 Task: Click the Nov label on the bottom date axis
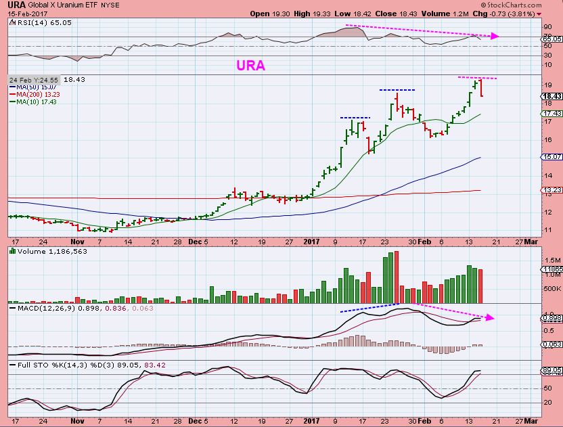(77, 421)
